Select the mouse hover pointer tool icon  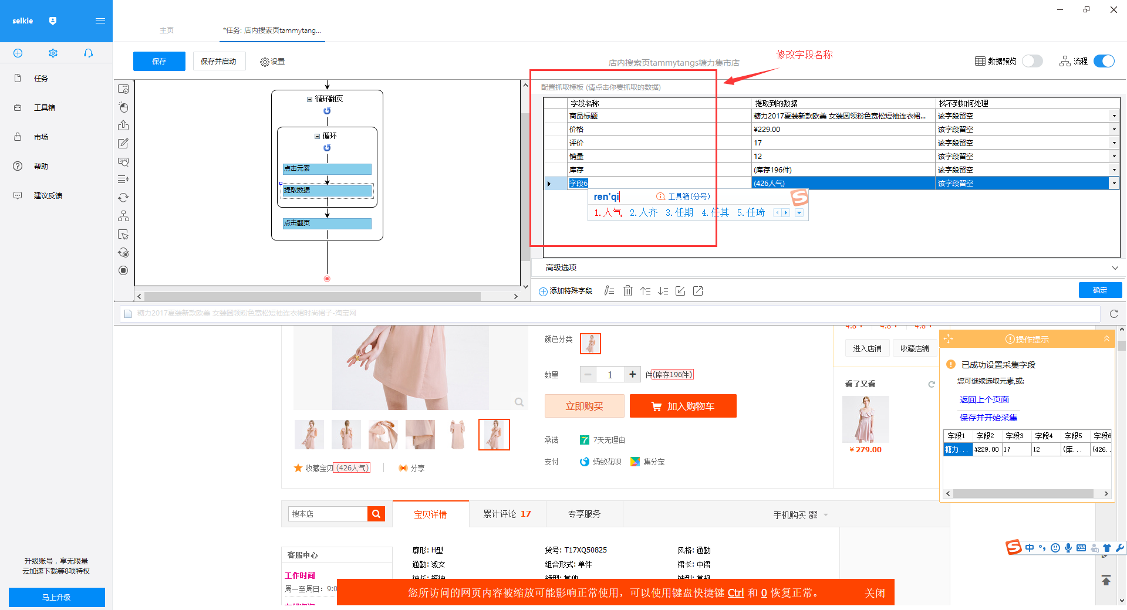click(x=123, y=235)
